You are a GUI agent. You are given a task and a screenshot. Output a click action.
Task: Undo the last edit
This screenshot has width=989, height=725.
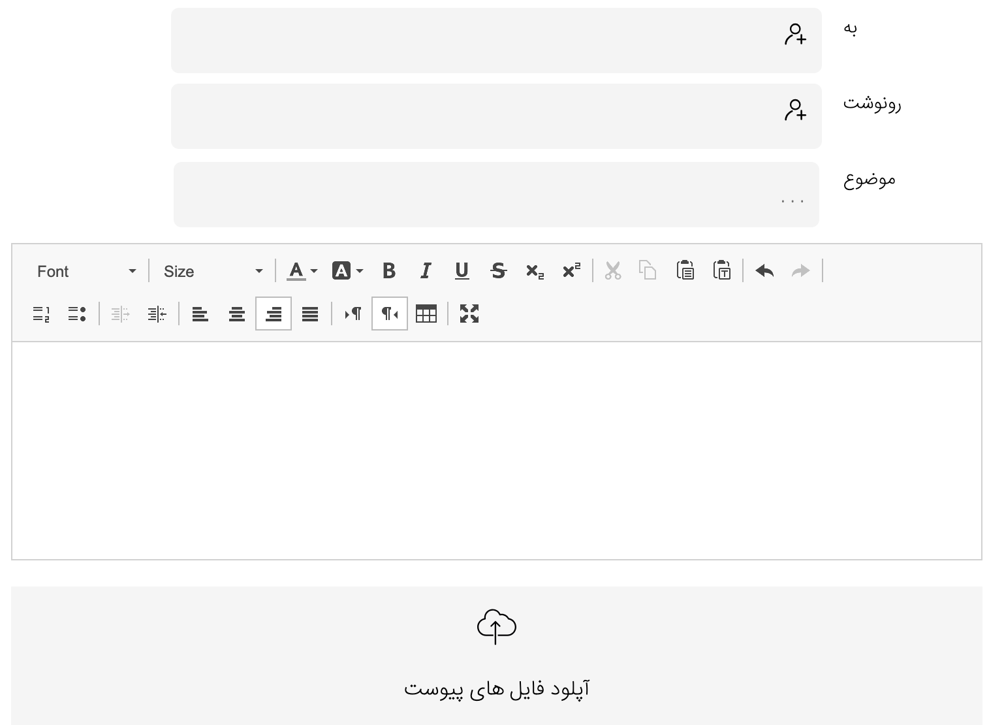point(764,270)
